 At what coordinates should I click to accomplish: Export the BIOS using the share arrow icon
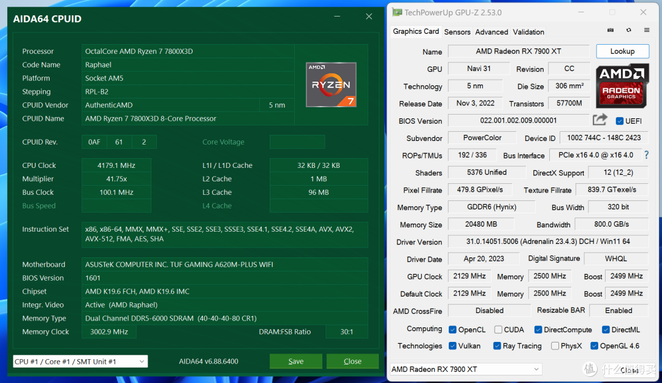[x=599, y=119]
